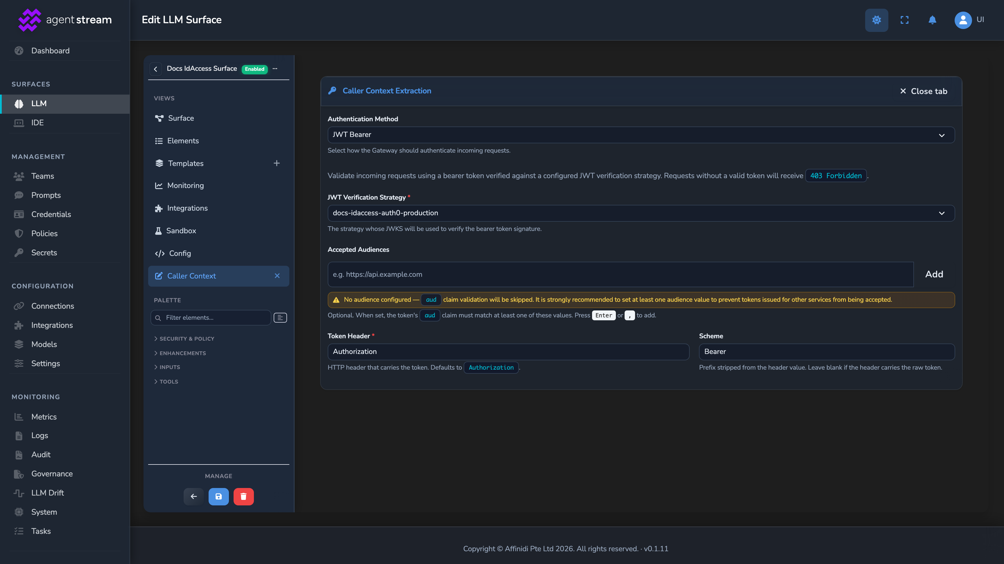Click into the Accepted Audiences input field
The width and height of the screenshot is (1004, 564).
click(620, 274)
